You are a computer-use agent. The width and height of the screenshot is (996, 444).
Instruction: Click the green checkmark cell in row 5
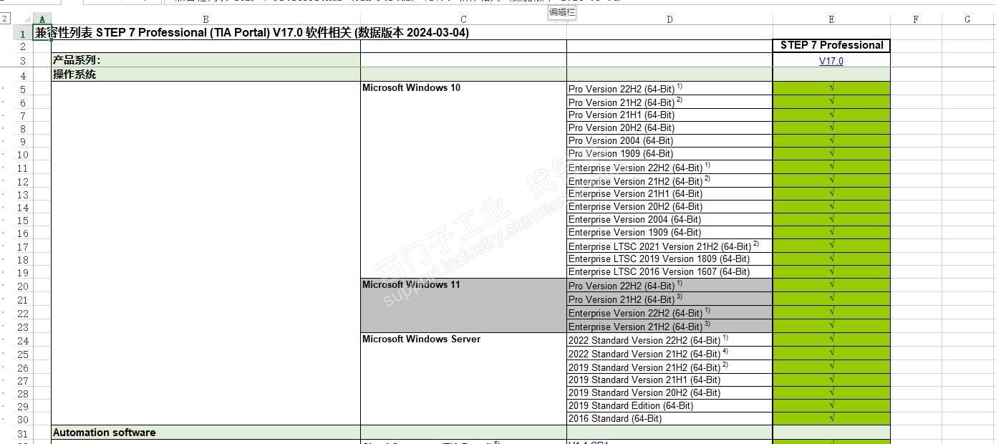(x=831, y=88)
